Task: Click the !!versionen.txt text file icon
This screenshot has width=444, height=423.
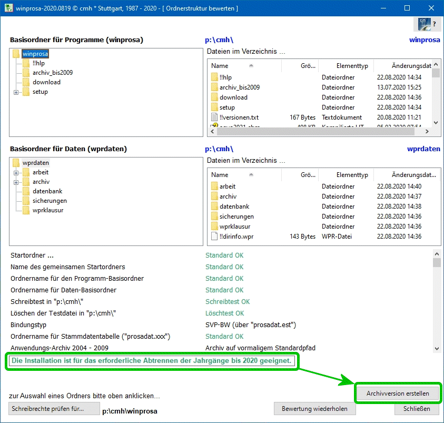Action: [214, 117]
